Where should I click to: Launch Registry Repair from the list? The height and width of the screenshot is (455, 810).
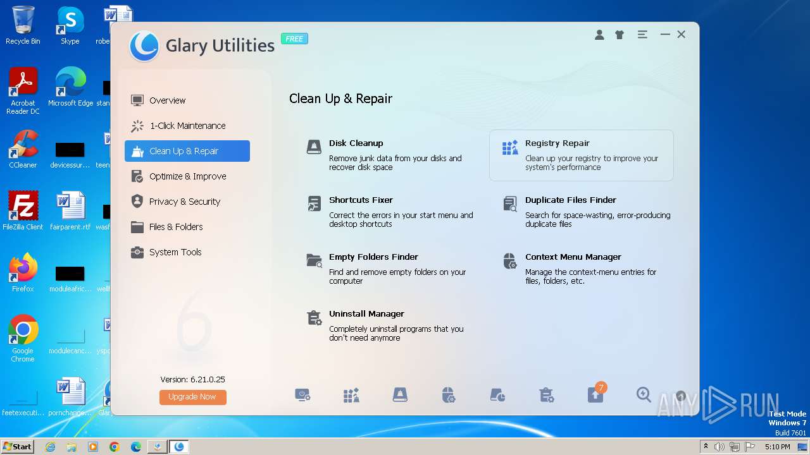[x=581, y=155]
